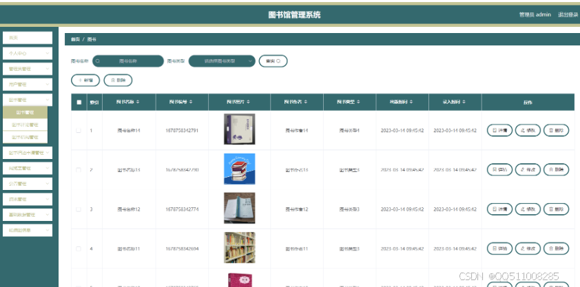Select highlighted 图书管理 submenu item
The width and height of the screenshot is (580, 287).
point(25,112)
